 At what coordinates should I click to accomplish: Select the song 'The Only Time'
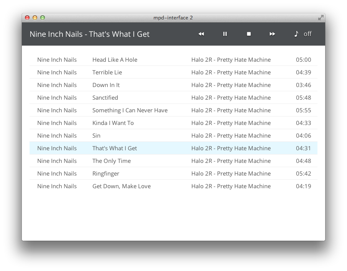pos(112,161)
